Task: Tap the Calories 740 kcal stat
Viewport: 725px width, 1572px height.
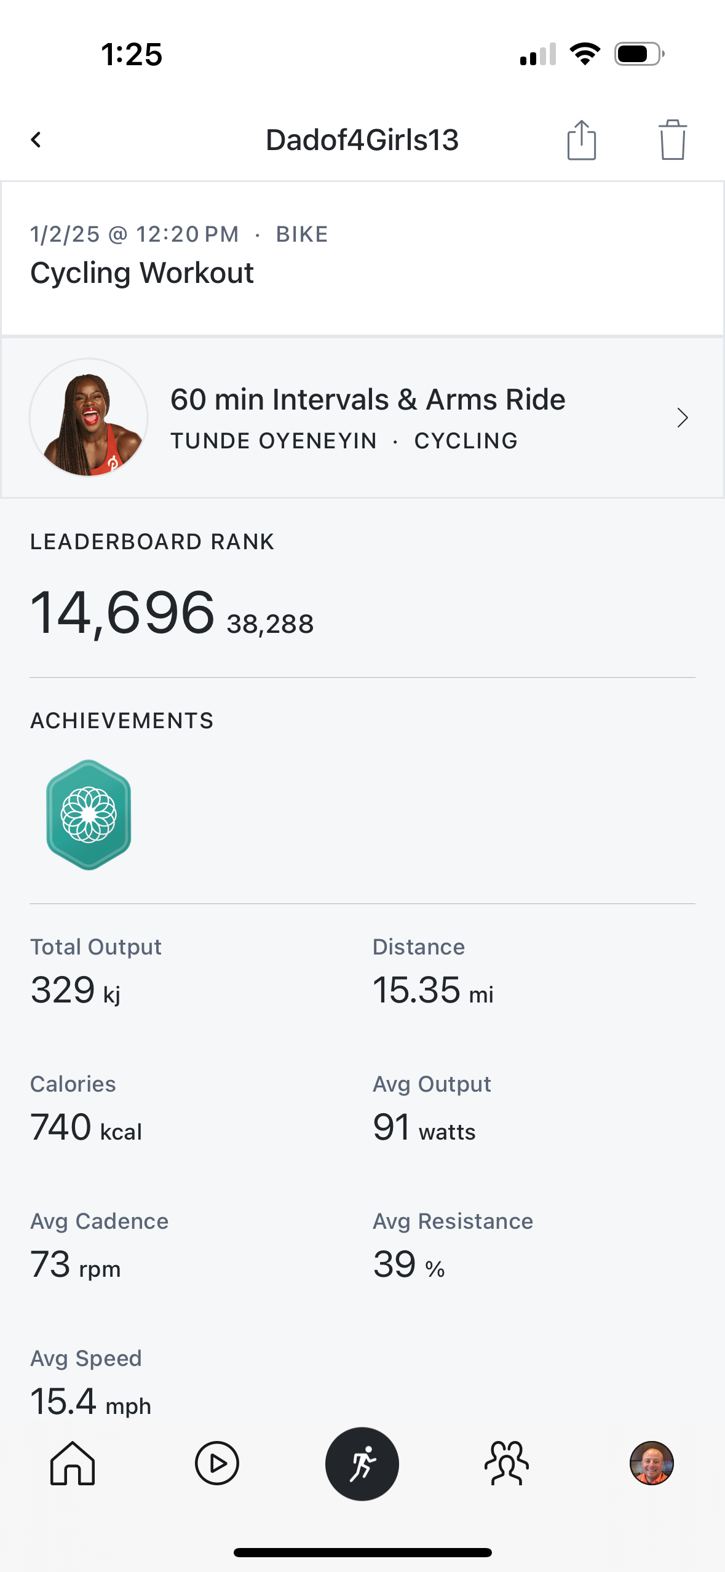Action: [x=86, y=1127]
